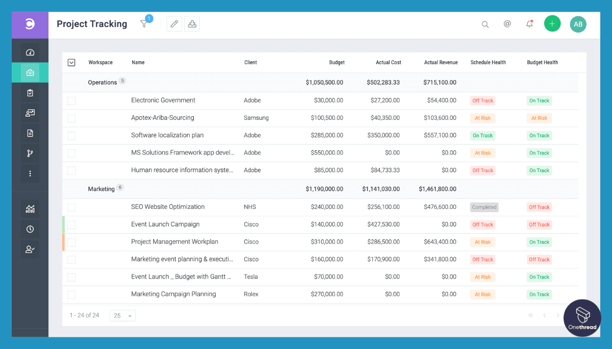The height and width of the screenshot is (349, 612).
Task: Click the download export icon
Action: [x=192, y=24]
